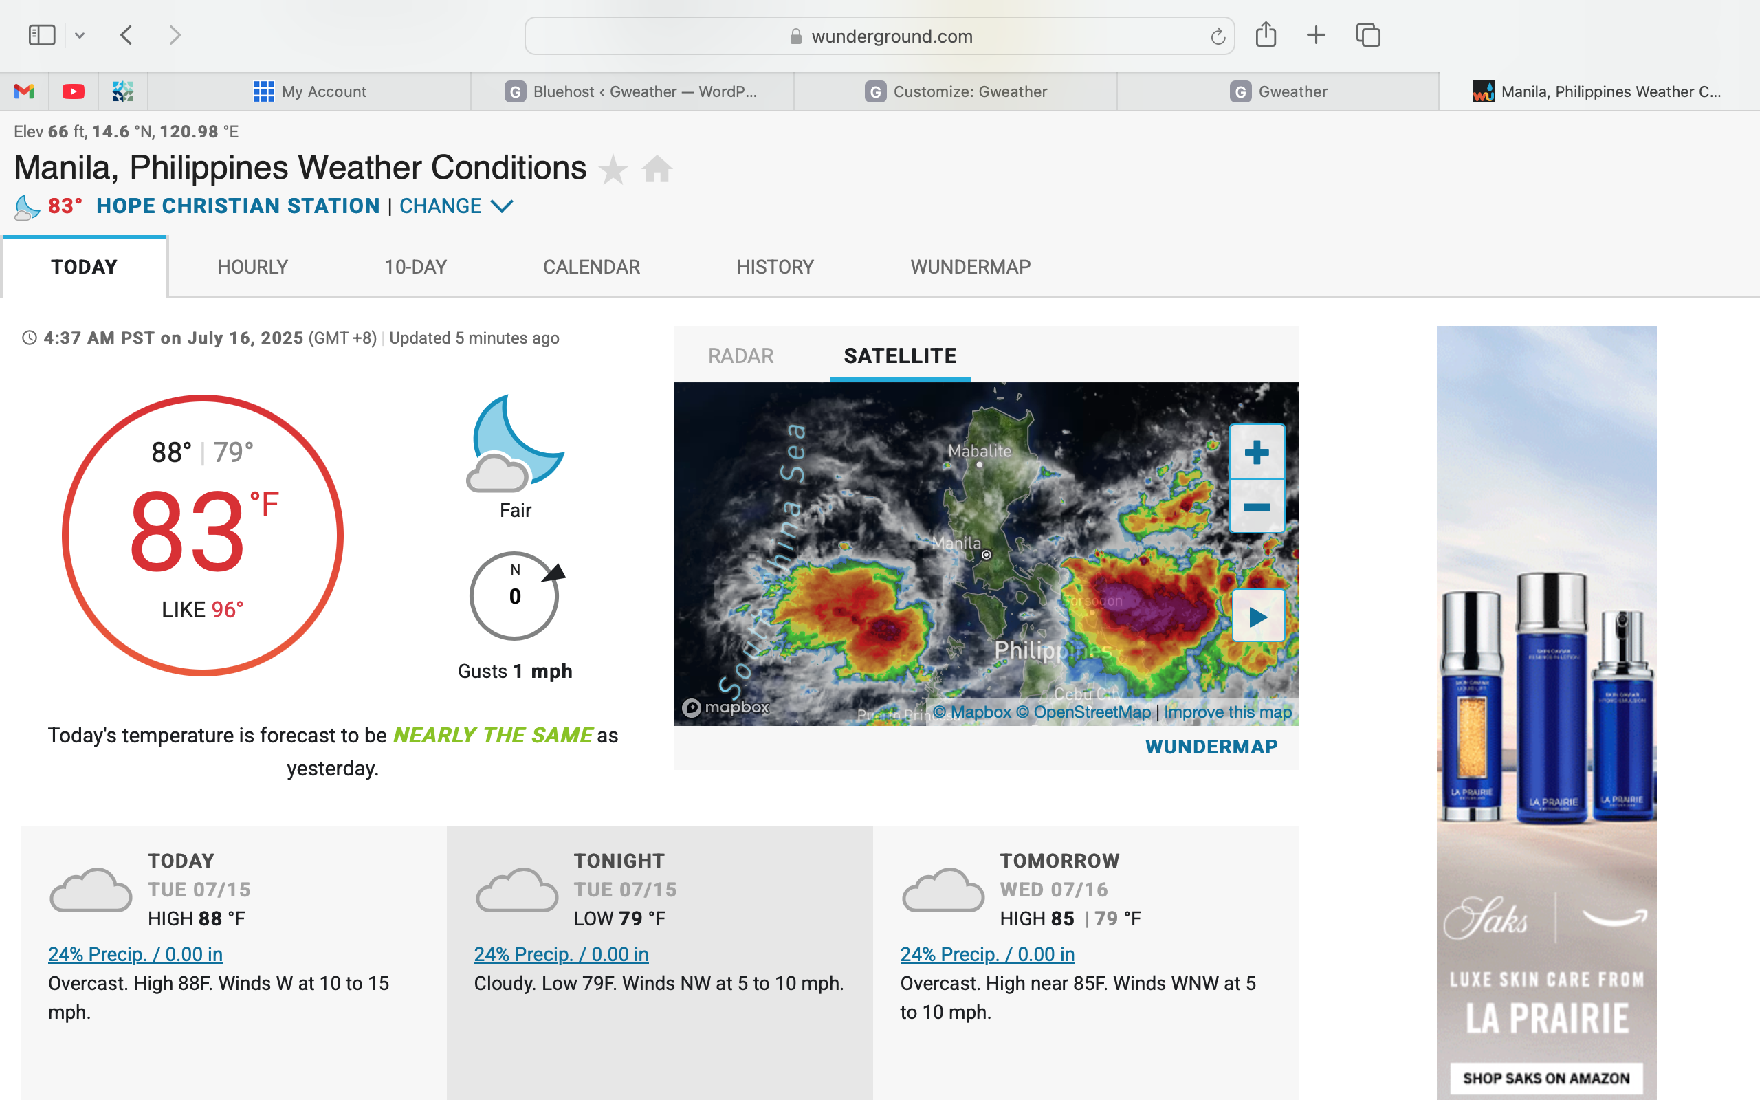
Task: Open the HOURLY forecast tab
Action: 252,267
